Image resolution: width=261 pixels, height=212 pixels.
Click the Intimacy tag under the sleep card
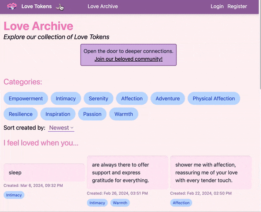(x=14, y=195)
